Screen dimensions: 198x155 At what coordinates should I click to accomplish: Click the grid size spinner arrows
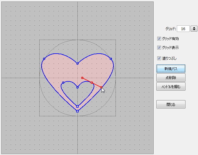click(194, 29)
